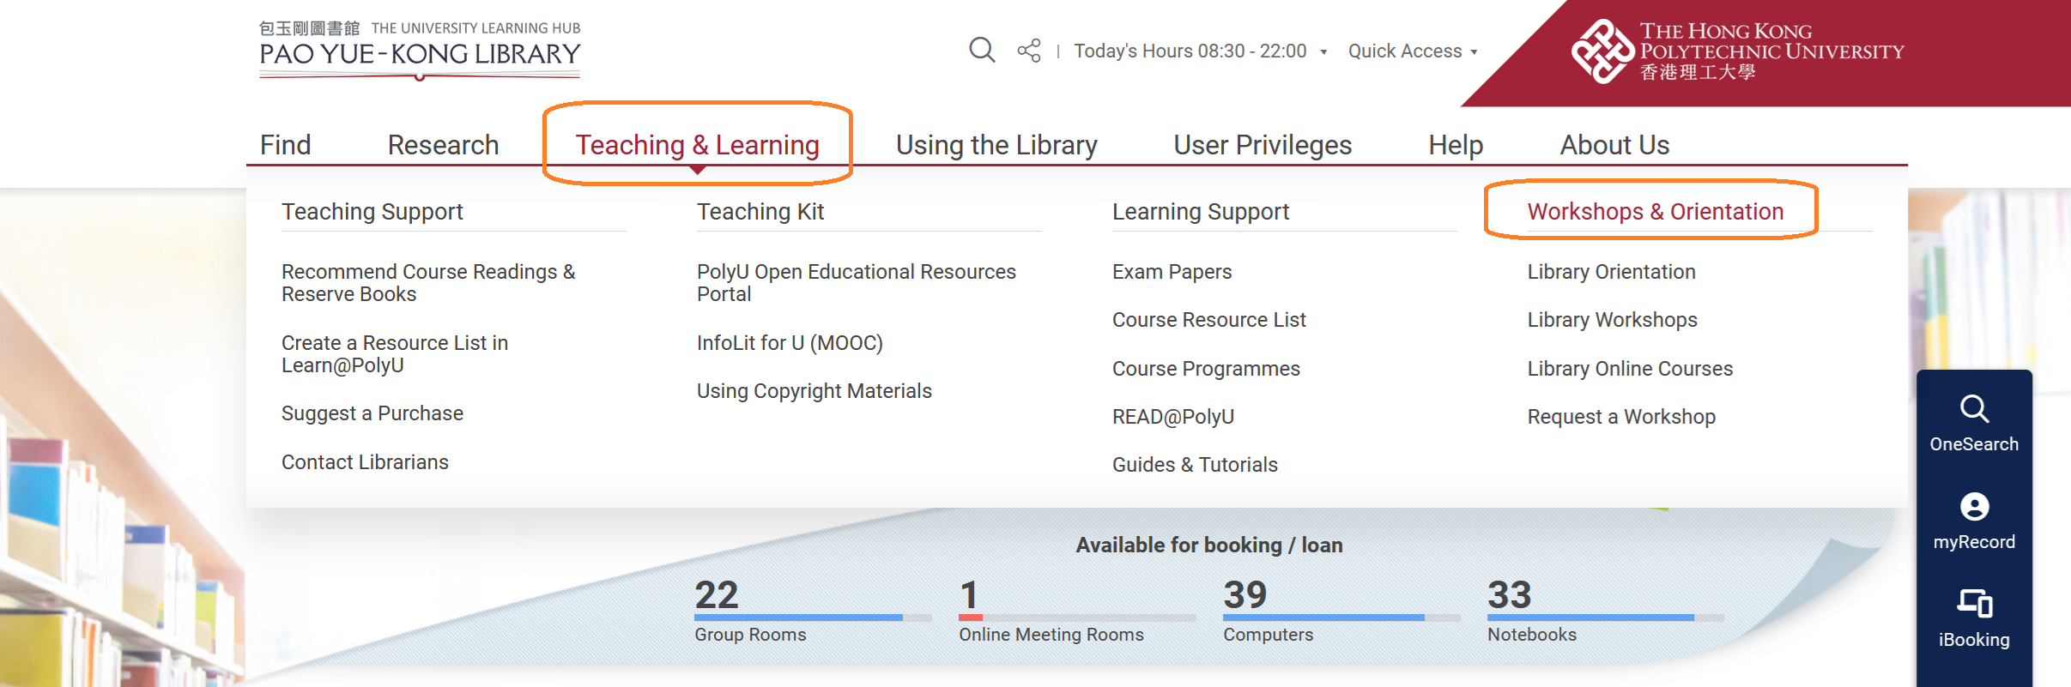Select Request a Workshop link

1621,417
